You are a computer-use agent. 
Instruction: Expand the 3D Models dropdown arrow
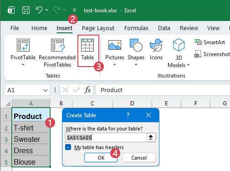click(x=188, y=65)
